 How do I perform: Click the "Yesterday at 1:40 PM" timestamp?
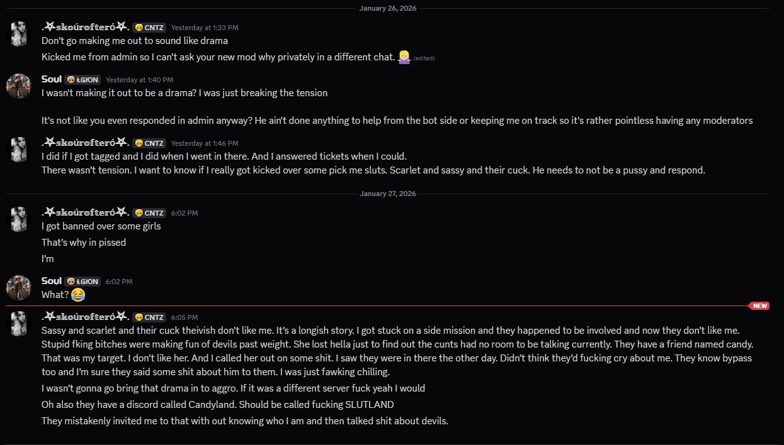click(139, 80)
